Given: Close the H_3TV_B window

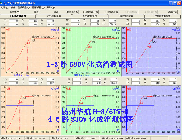Looking at the screenshot, I should [x=179, y=3].
